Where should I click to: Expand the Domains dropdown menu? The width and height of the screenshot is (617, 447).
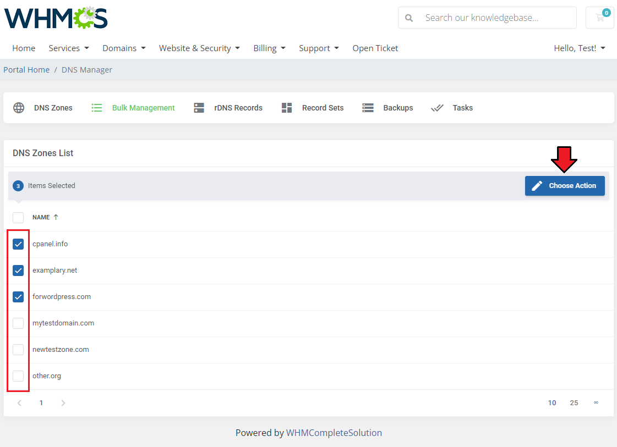point(124,48)
